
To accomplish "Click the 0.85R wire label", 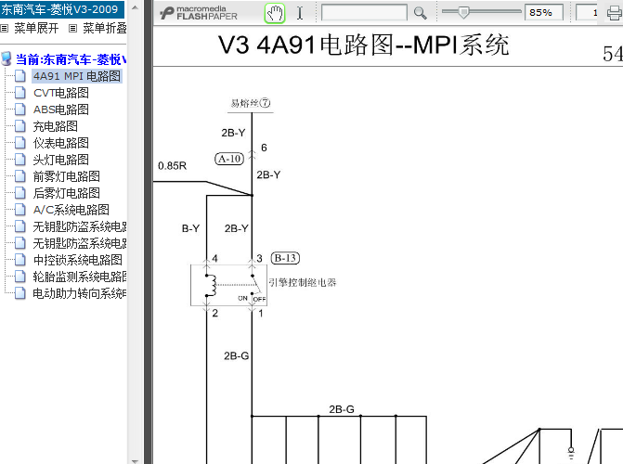I will (x=172, y=166).
